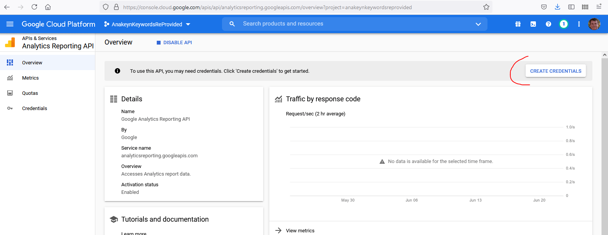Click the Google Cloud Platform title
Screen dimensions: 608x235
(58, 24)
